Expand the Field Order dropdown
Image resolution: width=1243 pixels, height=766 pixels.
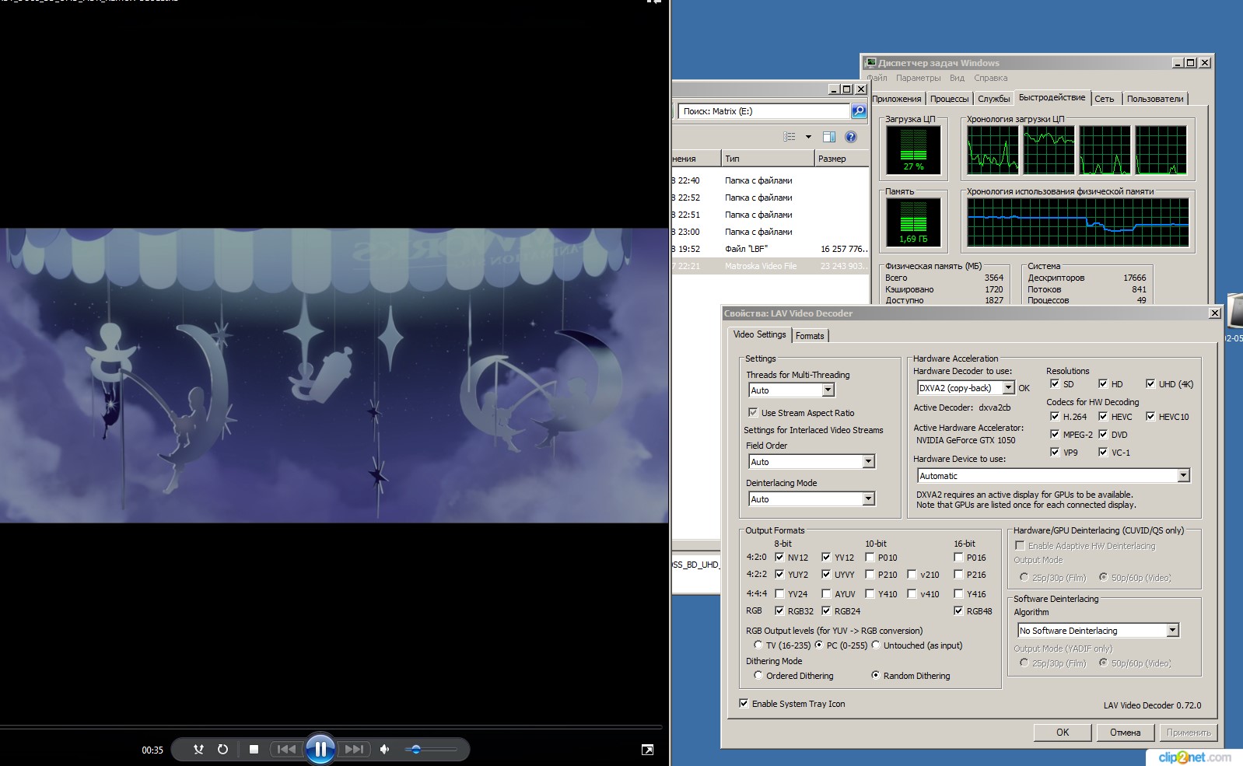868,462
